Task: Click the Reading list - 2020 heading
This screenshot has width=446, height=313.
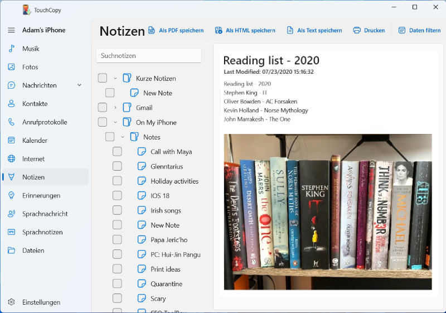Action: click(x=272, y=60)
